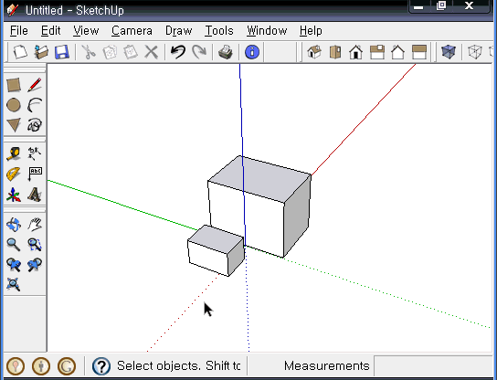497x380 pixels.
Task: Open the Help menu
Action: click(x=311, y=31)
